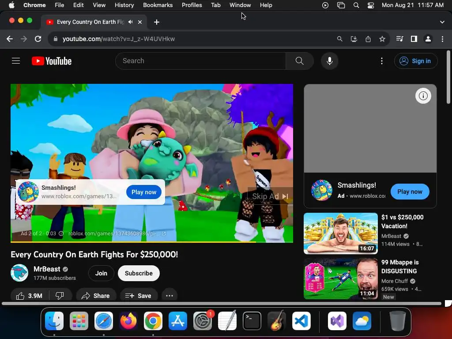452x339 pixels.
Task: Click video title Every Country On Earth Fights
Action: [x=94, y=255]
